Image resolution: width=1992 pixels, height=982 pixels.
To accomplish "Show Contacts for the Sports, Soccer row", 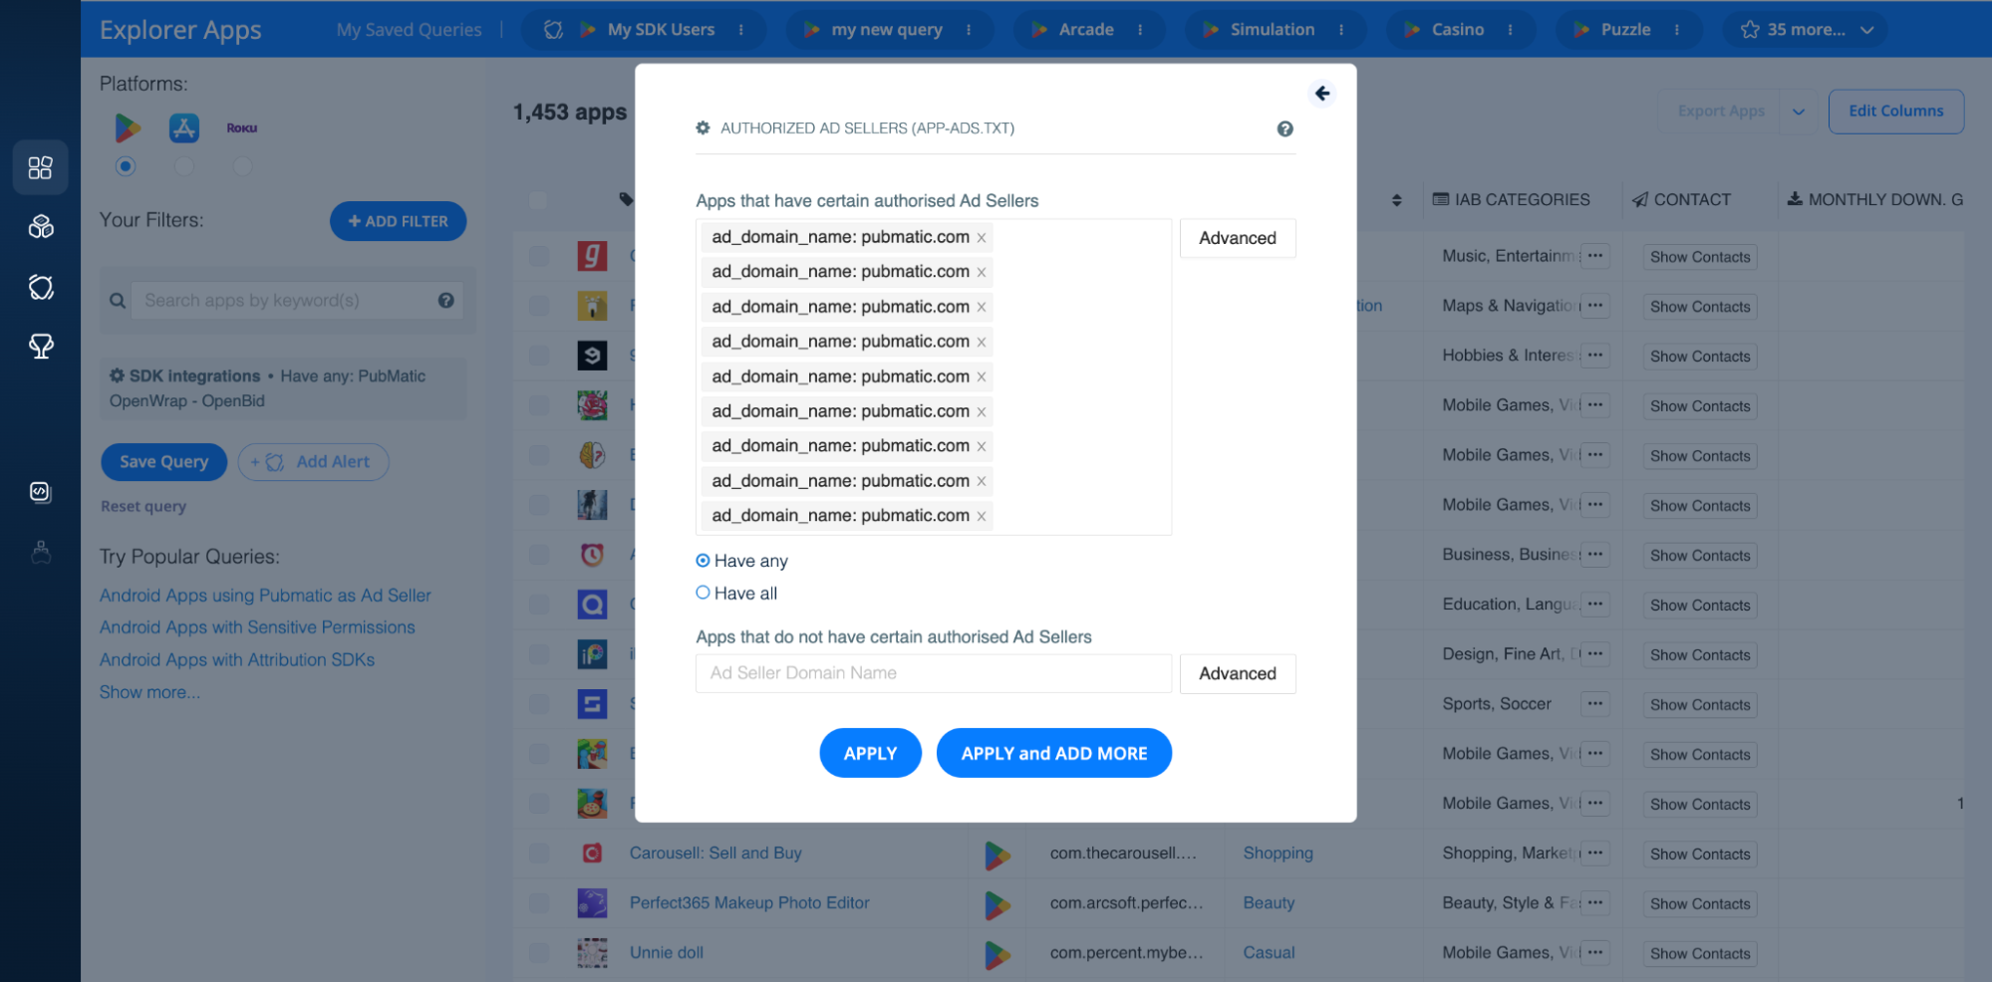I will (x=1700, y=705).
